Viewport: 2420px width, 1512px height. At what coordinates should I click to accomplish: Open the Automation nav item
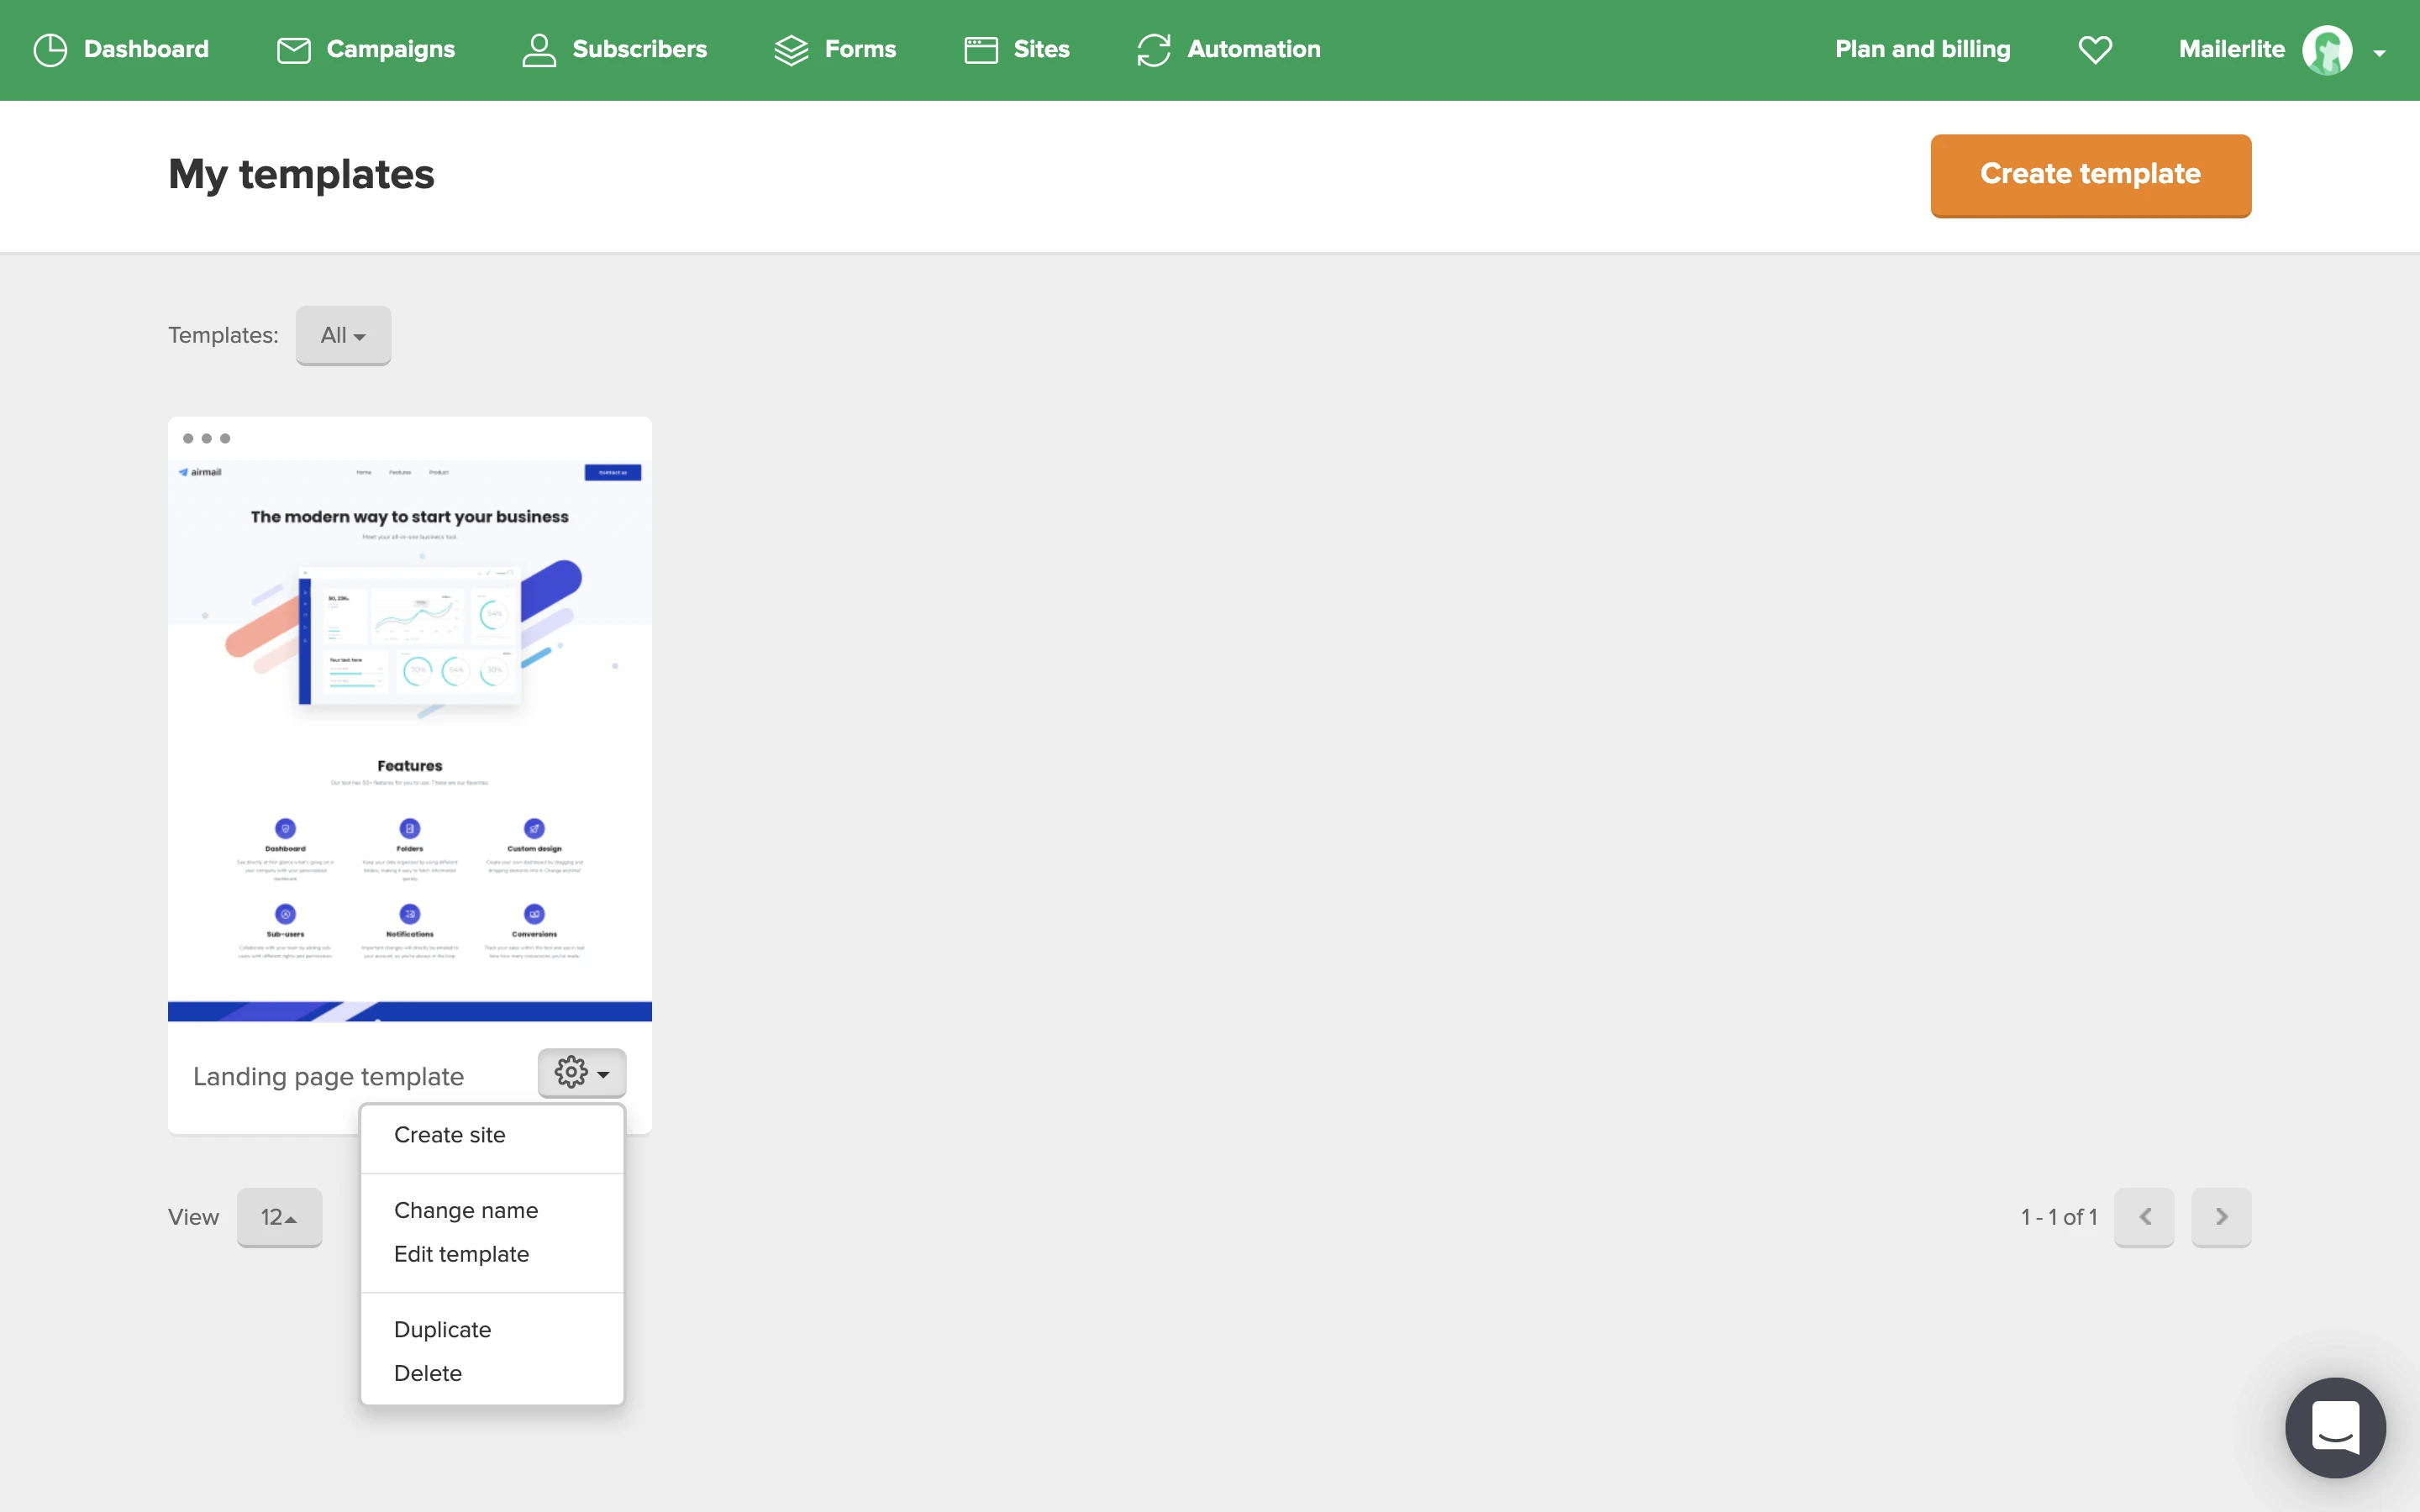1229,49
